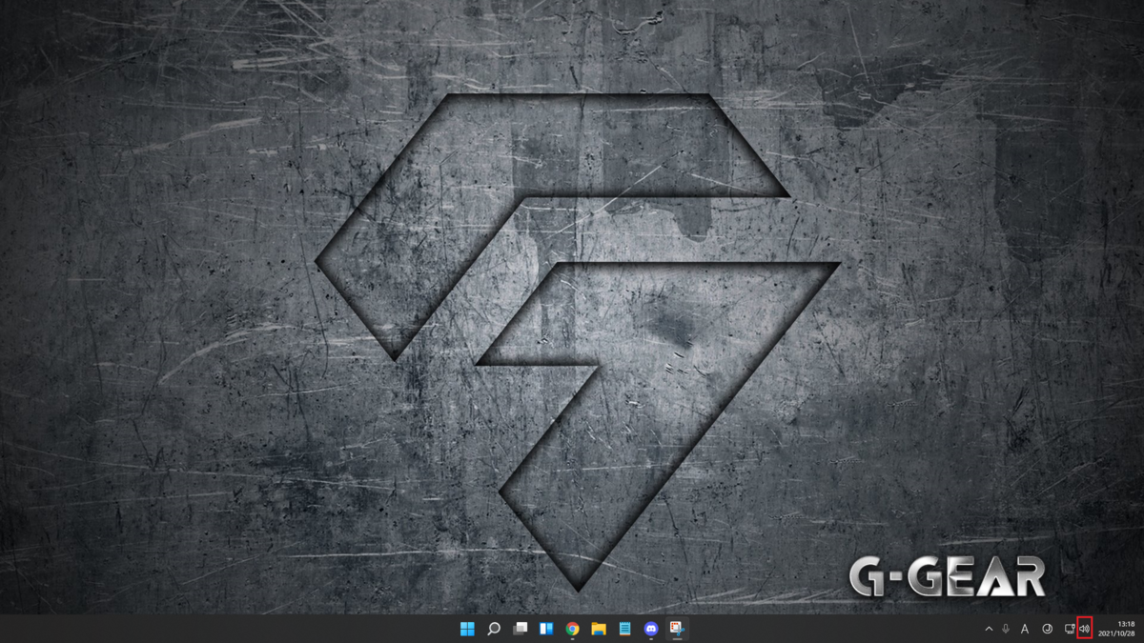
Task: Toggle IME input mode letter A
Action: pyautogui.click(x=1025, y=629)
